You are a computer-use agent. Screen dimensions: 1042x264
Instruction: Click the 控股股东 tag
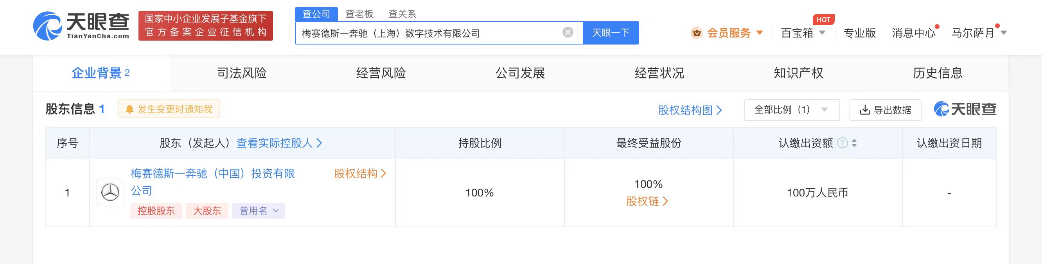coord(156,211)
